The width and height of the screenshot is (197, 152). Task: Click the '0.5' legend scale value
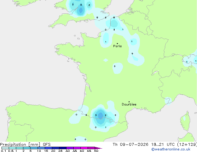11,151
